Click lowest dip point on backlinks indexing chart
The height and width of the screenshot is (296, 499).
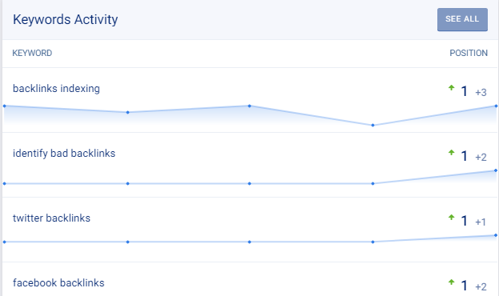[372, 126]
